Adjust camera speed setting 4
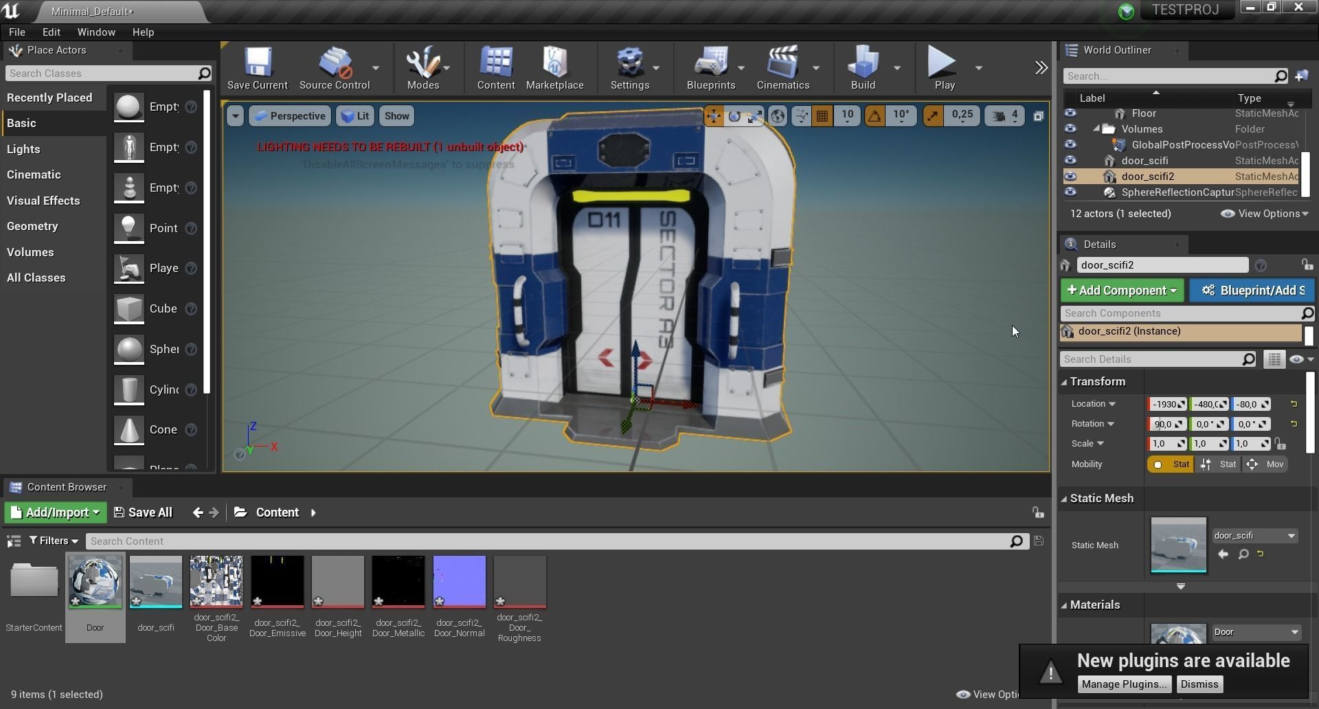The height and width of the screenshot is (709, 1319). tap(1006, 116)
